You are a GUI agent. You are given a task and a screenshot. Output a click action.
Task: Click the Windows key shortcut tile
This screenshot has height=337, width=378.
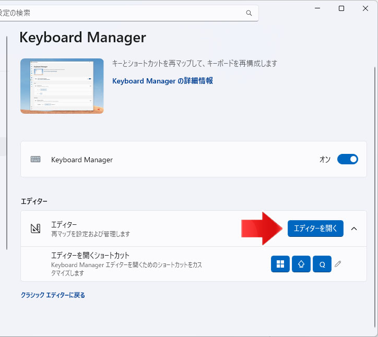(280, 264)
